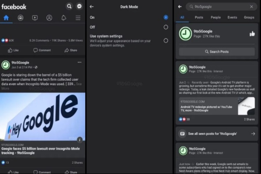Open the hamburger menu tab
The image size is (261, 174).
point(78,18)
